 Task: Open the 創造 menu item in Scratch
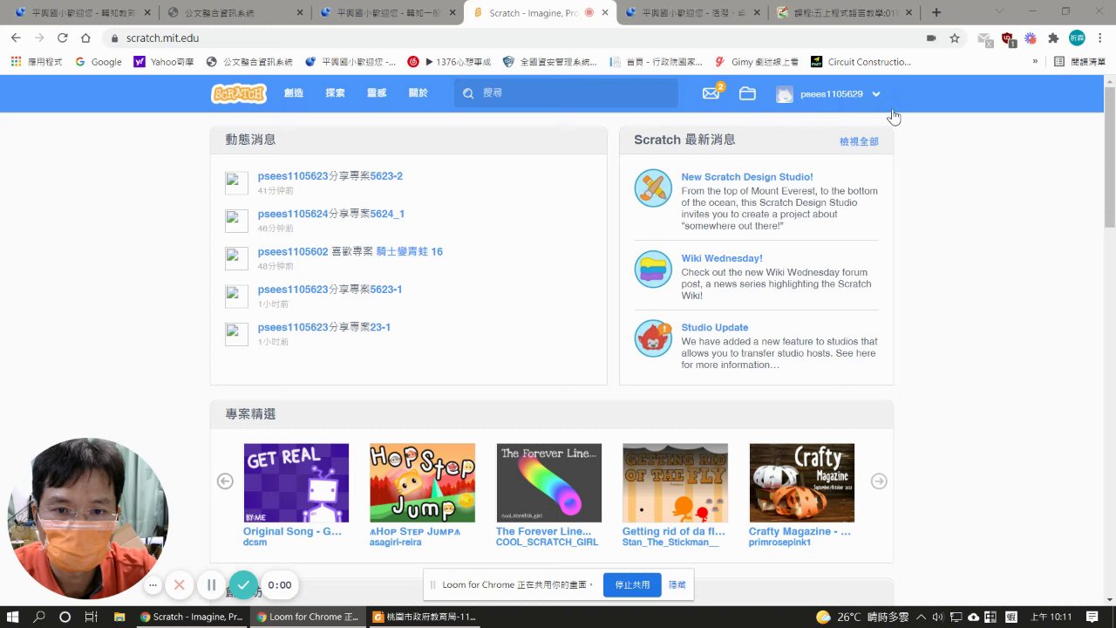point(294,93)
